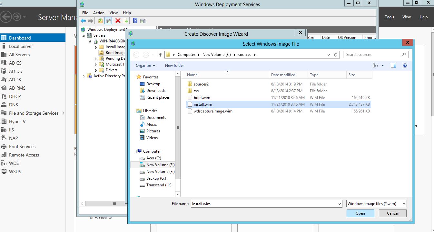Open the Organize dropdown menu
Viewport: 434px width, 232px height.
[x=145, y=66]
